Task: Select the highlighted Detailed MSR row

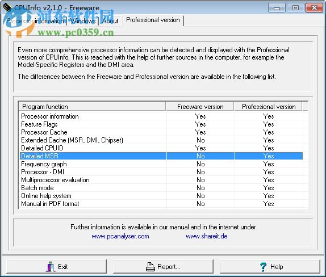Action: pos(161,156)
